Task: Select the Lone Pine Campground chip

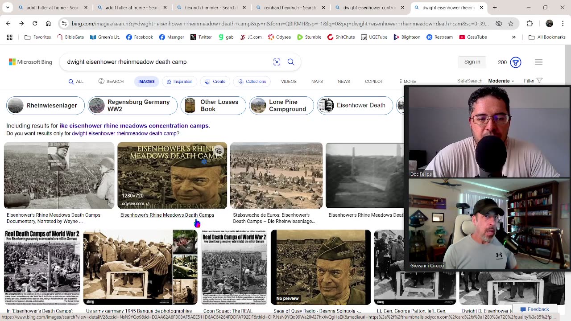Action: (281, 106)
